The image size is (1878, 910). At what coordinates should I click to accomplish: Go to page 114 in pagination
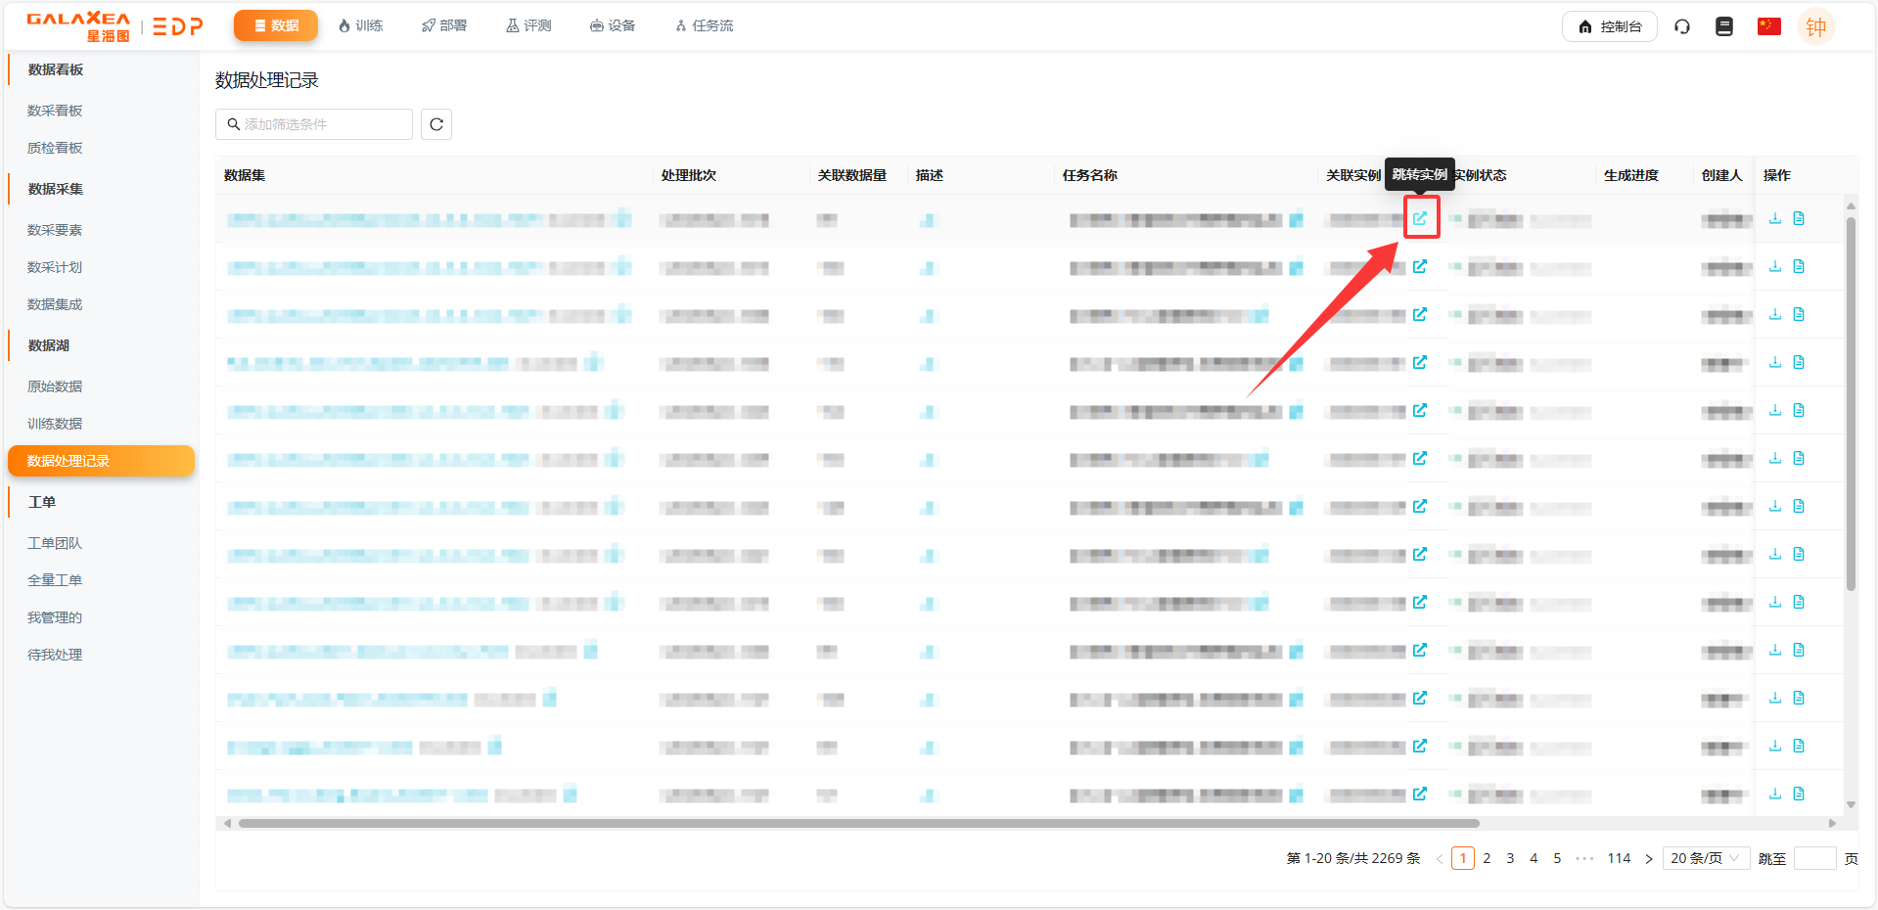[x=1619, y=858]
